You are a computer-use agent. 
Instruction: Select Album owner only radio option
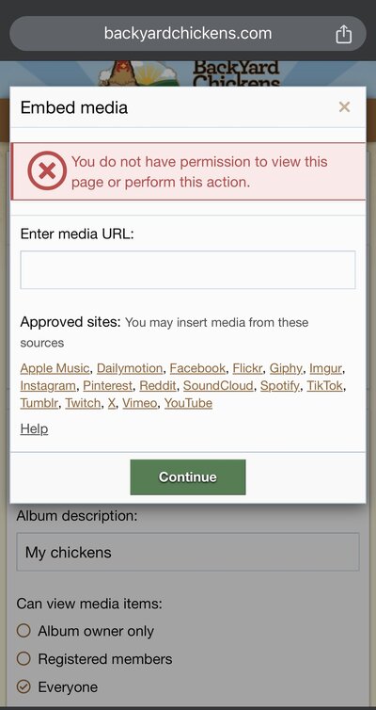23,630
